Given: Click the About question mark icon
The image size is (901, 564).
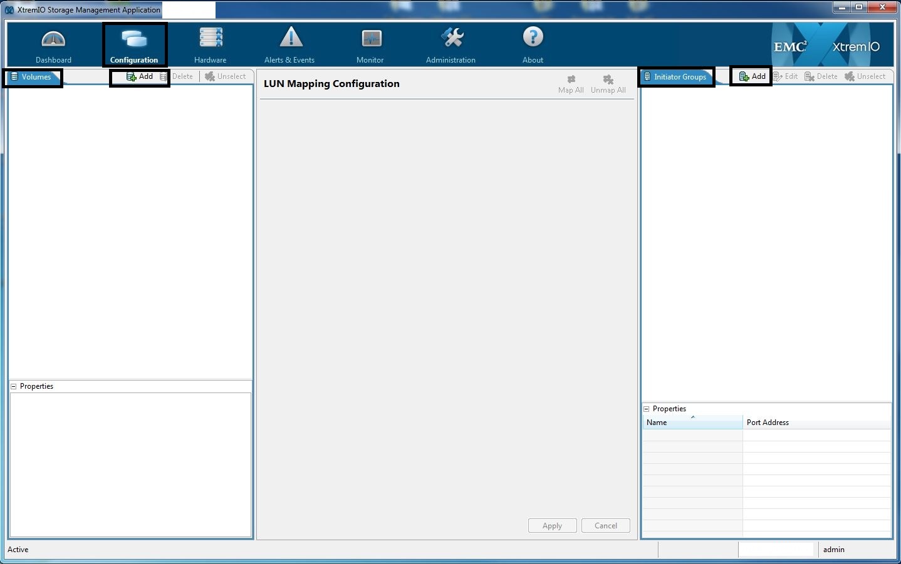Looking at the screenshot, I should tap(533, 38).
